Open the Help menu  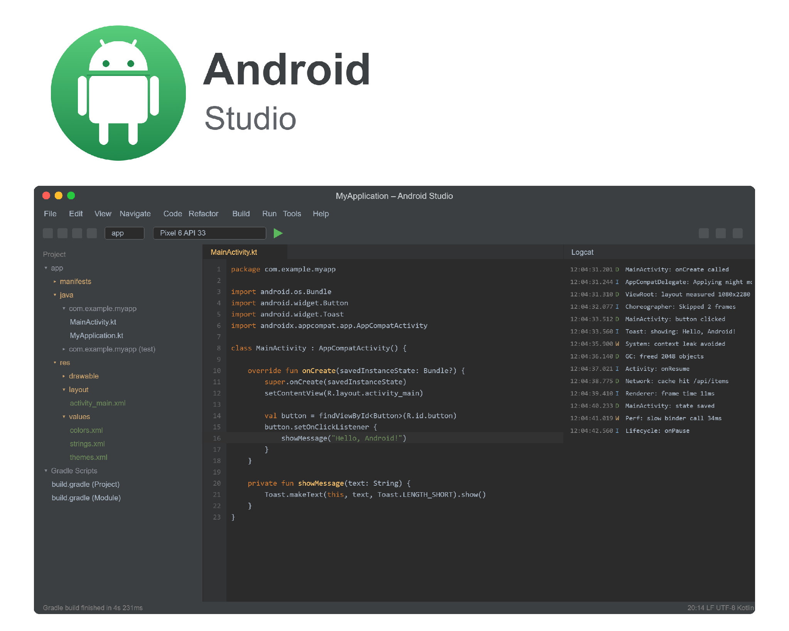(x=320, y=214)
